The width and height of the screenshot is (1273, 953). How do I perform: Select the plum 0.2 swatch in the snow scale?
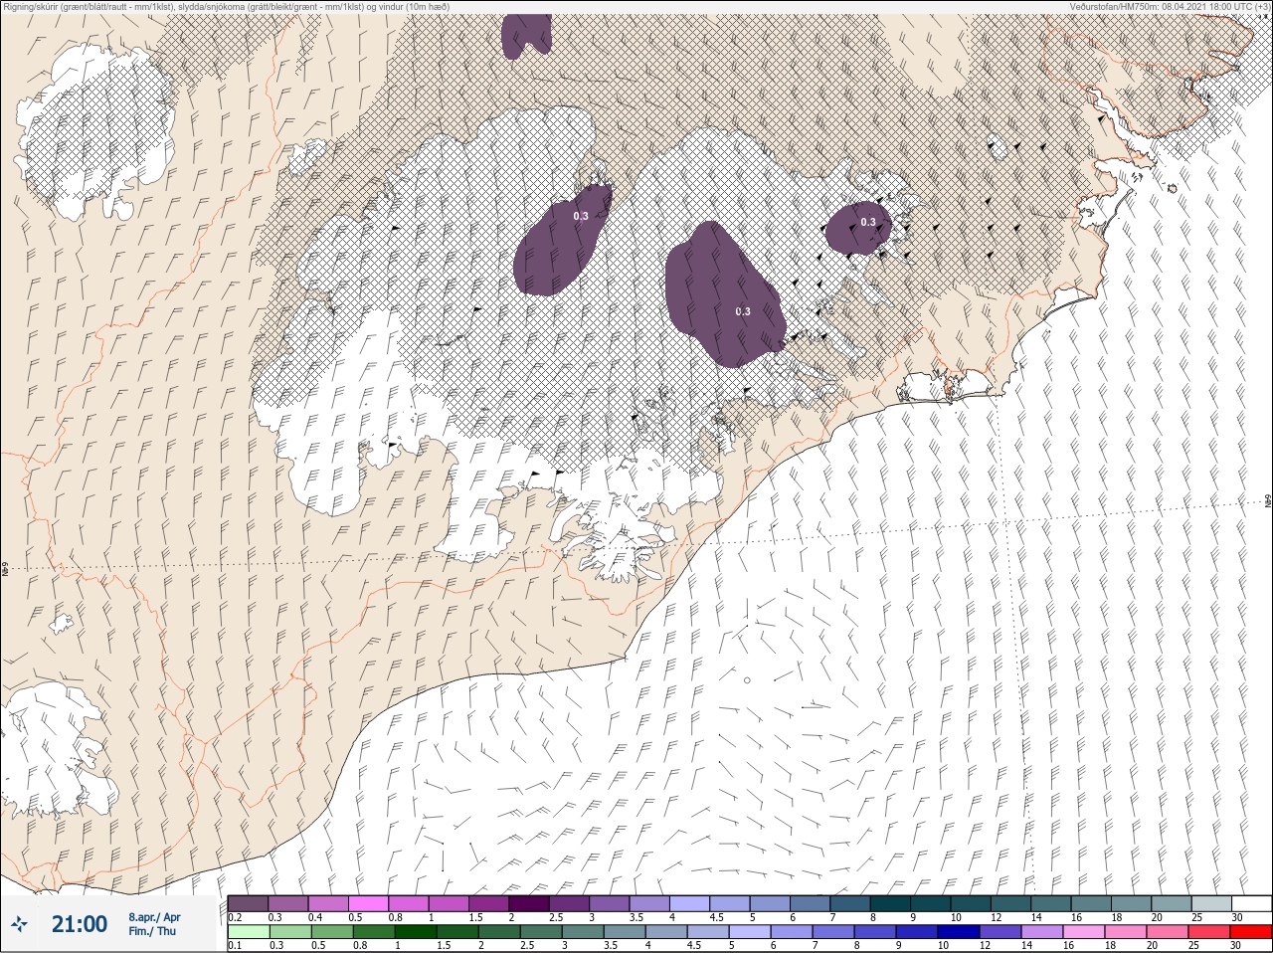click(248, 903)
